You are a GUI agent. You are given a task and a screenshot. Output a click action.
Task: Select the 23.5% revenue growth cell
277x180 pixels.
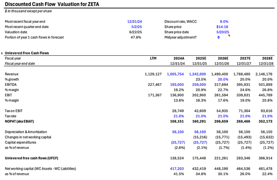(201, 79)
